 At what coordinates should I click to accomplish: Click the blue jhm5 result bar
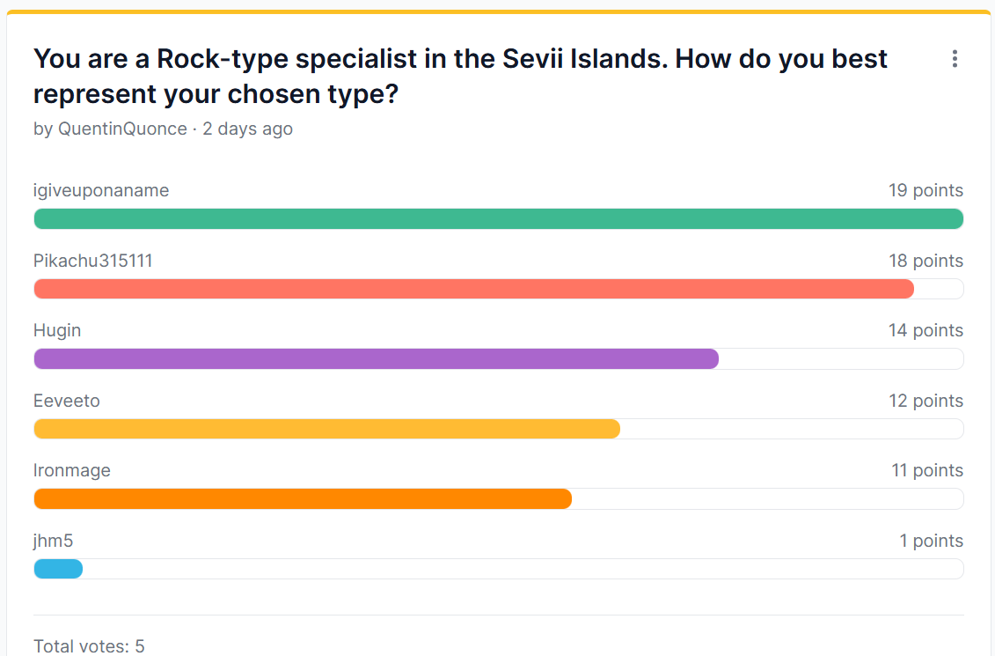[x=58, y=568]
